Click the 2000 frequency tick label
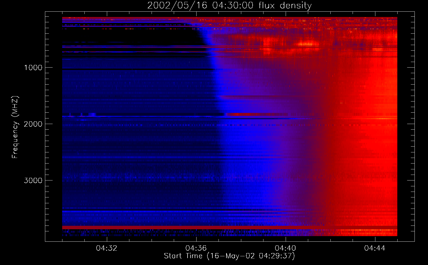This screenshot has height=265, width=428. coord(33,124)
